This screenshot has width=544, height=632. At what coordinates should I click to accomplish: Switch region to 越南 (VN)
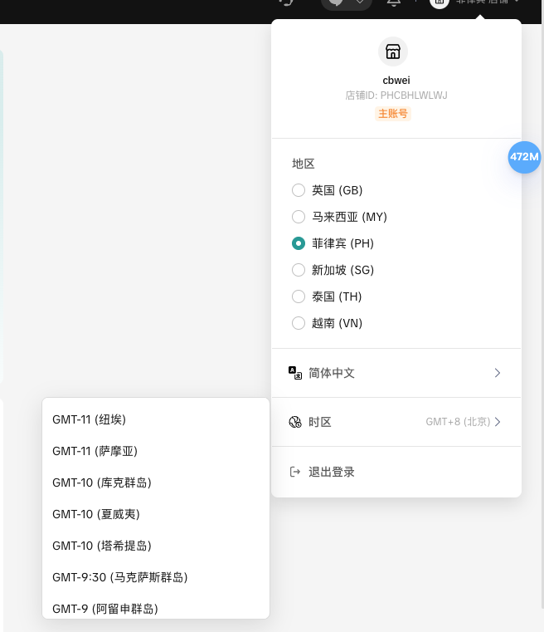tap(299, 323)
